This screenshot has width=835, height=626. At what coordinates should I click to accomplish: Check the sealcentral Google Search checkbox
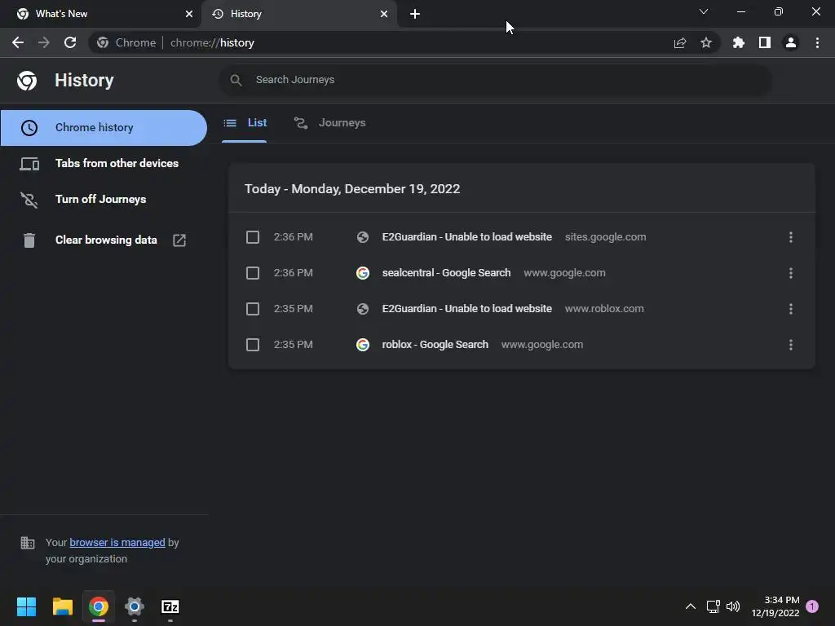point(253,273)
